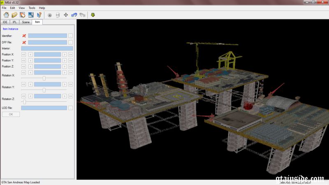This screenshot has width=329, height=185.
Task: Switch to the IDE tab
Action: pos(5,22)
